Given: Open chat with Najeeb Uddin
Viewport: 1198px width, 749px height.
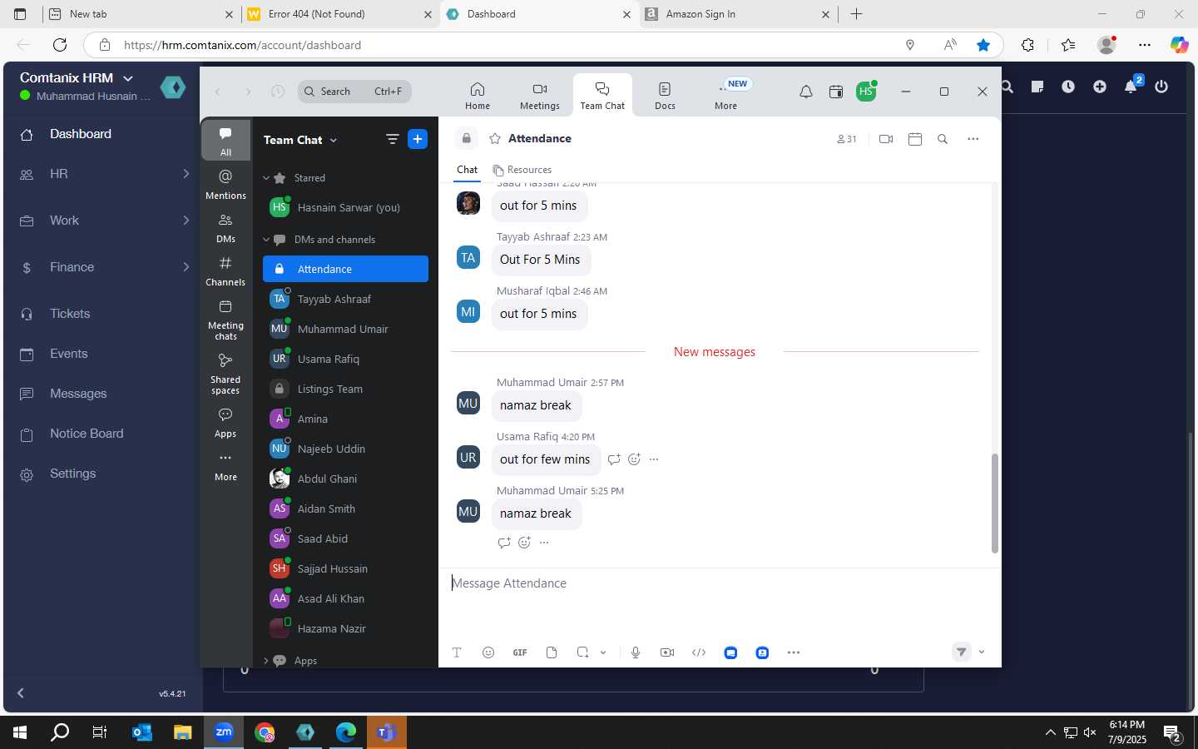Looking at the screenshot, I should (x=345, y=449).
